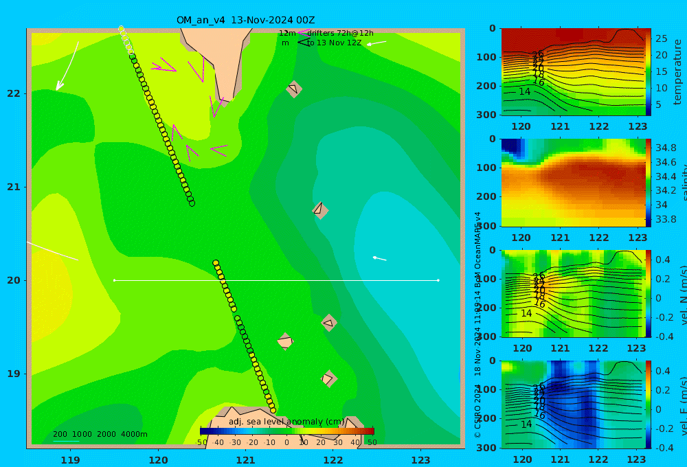Viewport: 687px width, 467px height.
Task: Open the salinity depth section panel
Action: [x=572, y=183]
